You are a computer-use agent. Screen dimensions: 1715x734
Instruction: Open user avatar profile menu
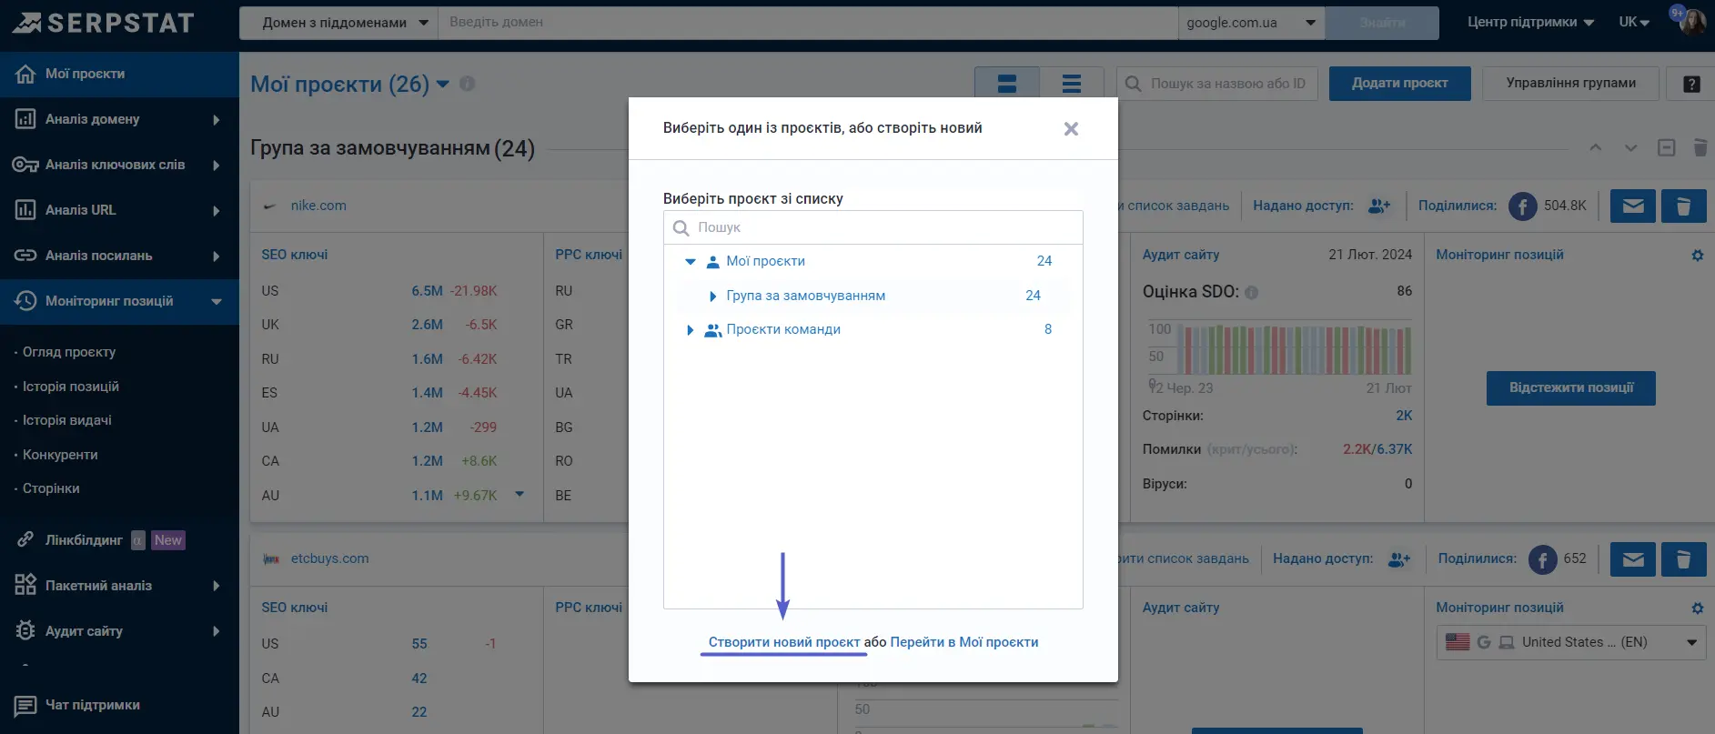tap(1692, 22)
